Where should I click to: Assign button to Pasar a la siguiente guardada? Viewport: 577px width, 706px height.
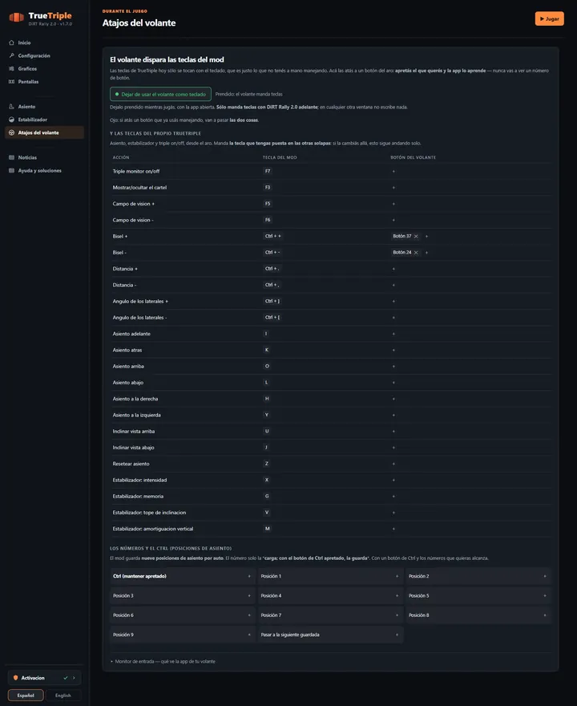(x=397, y=635)
